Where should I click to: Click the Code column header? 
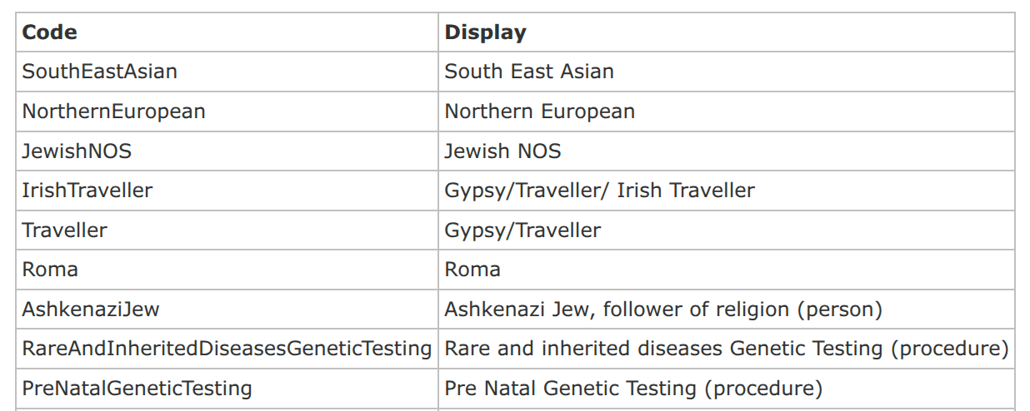coord(50,32)
